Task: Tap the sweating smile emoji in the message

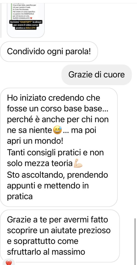Action: (x=57, y=130)
